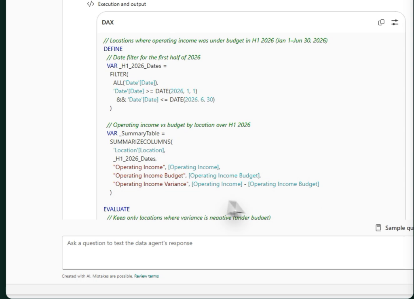Click the 'VAR _SummaryTable =' line
The image size is (414, 299).
[x=136, y=133]
